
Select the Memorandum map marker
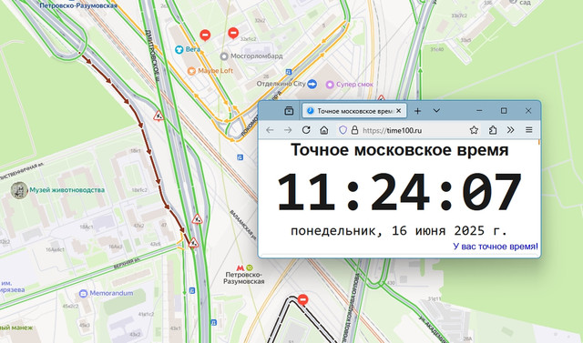(x=83, y=293)
